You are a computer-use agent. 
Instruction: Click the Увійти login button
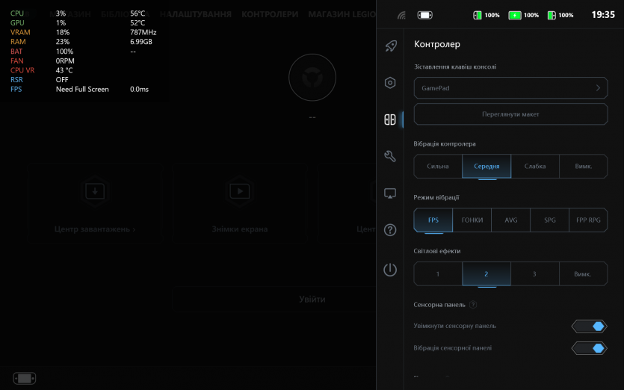point(312,299)
